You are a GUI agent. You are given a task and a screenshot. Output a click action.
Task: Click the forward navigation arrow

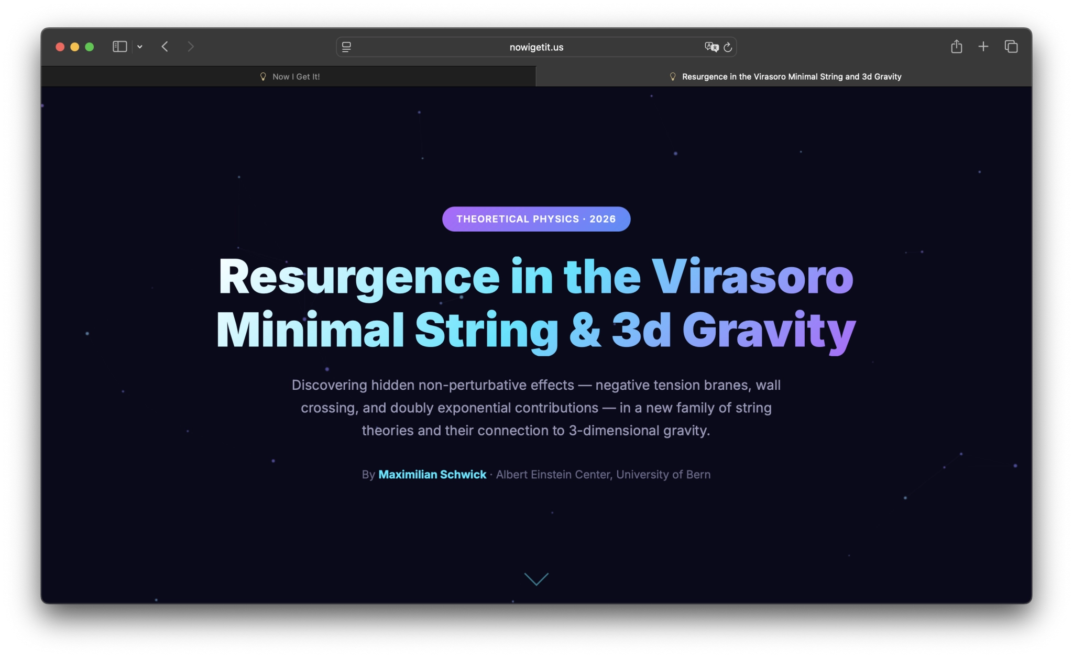(191, 47)
